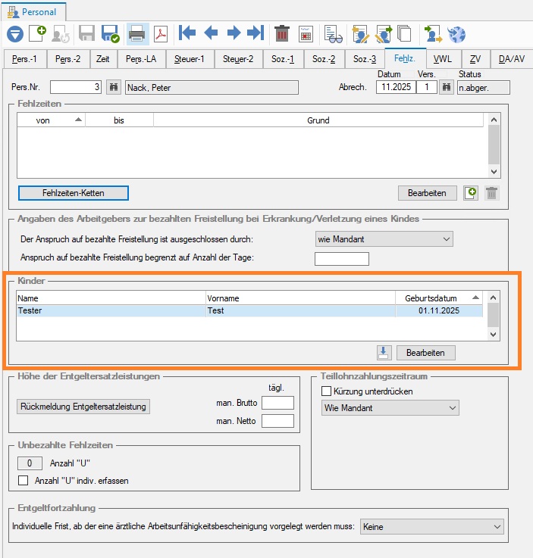Open the 'wie Mandant' Freistellung dropdown
This screenshot has height=558, width=533.
(x=384, y=239)
